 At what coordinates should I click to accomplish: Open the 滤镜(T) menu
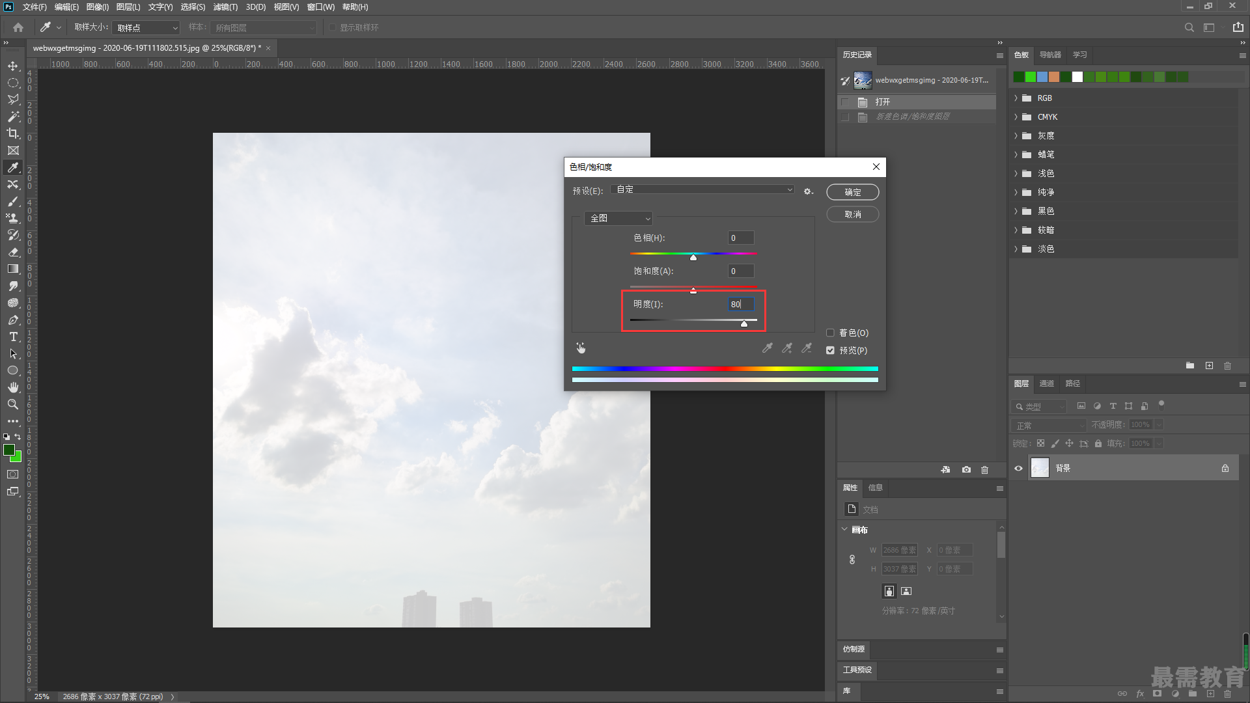pyautogui.click(x=225, y=7)
